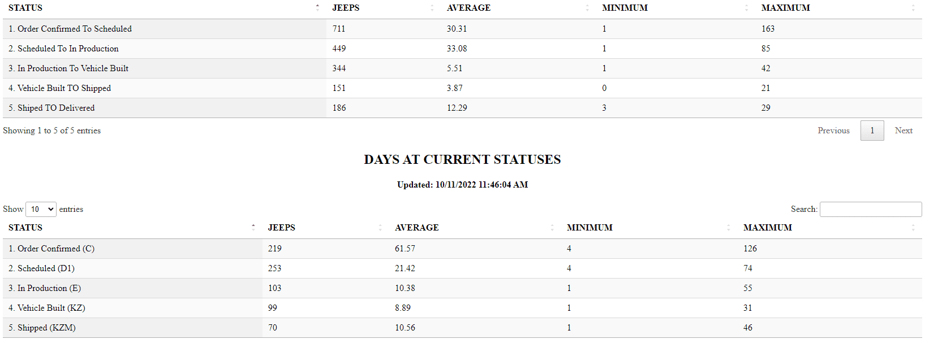Click maximum value 85
The height and width of the screenshot is (339, 925).
click(x=765, y=49)
